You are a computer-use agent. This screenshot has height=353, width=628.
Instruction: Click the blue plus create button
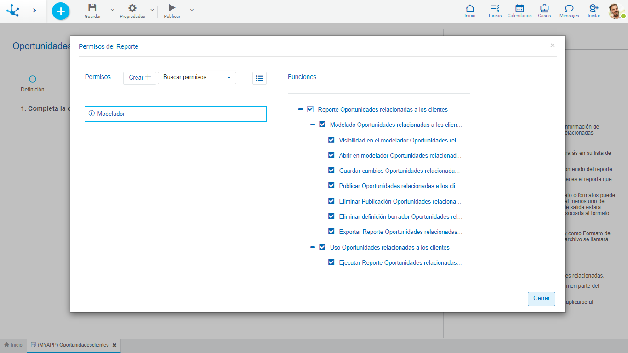click(x=61, y=11)
